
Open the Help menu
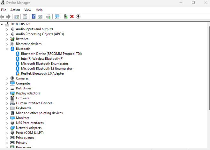coord(39,10)
